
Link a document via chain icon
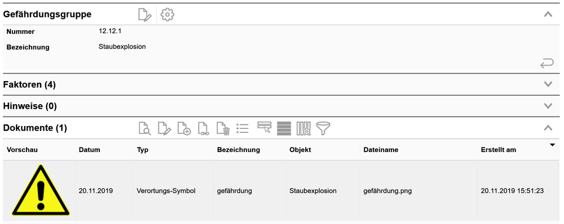204,128
